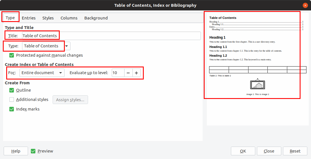This screenshot has height=159, width=311.
Task: Click the Assign styles button
Action: tap(70, 100)
